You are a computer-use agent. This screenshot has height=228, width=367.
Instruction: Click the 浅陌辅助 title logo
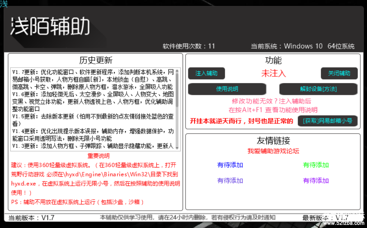point(50,26)
